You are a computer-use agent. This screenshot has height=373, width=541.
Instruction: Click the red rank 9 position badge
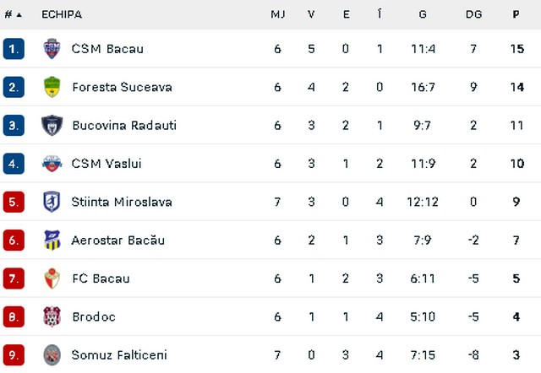click(x=14, y=355)
